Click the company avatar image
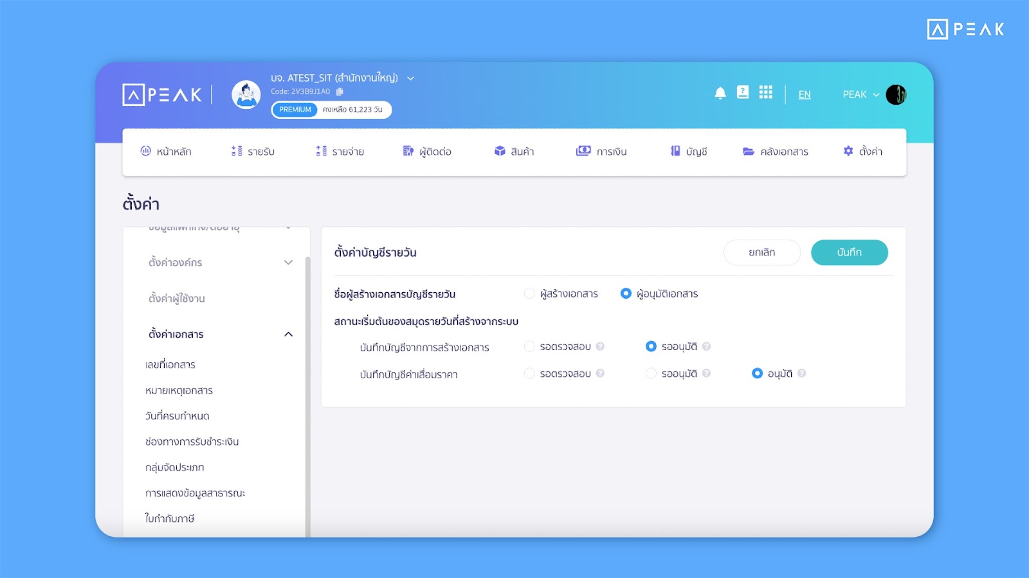 [x=246, y=95]
